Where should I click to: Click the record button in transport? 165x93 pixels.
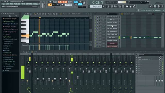coord(62,5)
